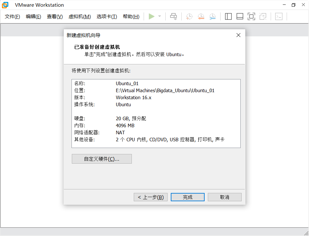Image resolution: width=309 pixels, height=236 pixels.
Task: Click the 位置: label
Action: click(x=79, y=91)
